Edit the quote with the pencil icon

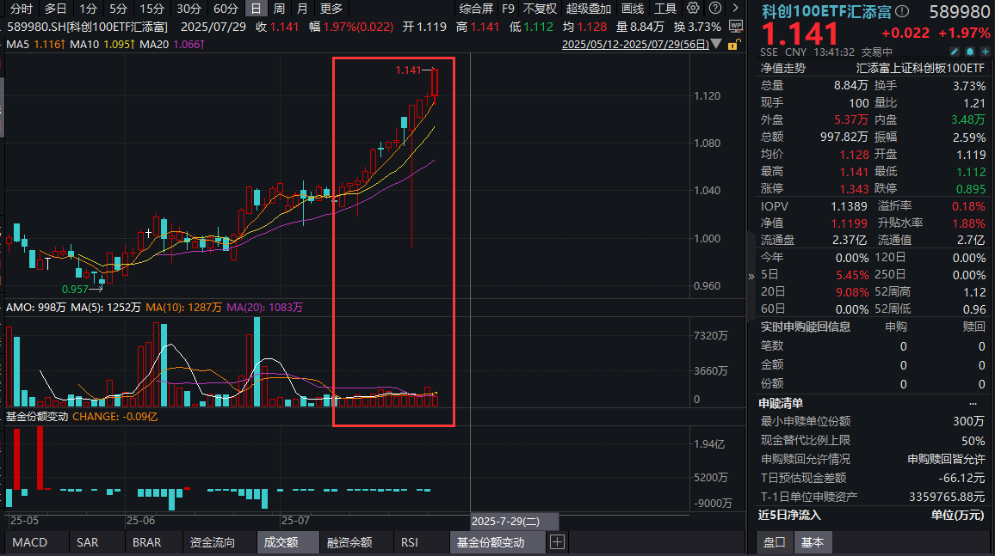coord(955,51)
